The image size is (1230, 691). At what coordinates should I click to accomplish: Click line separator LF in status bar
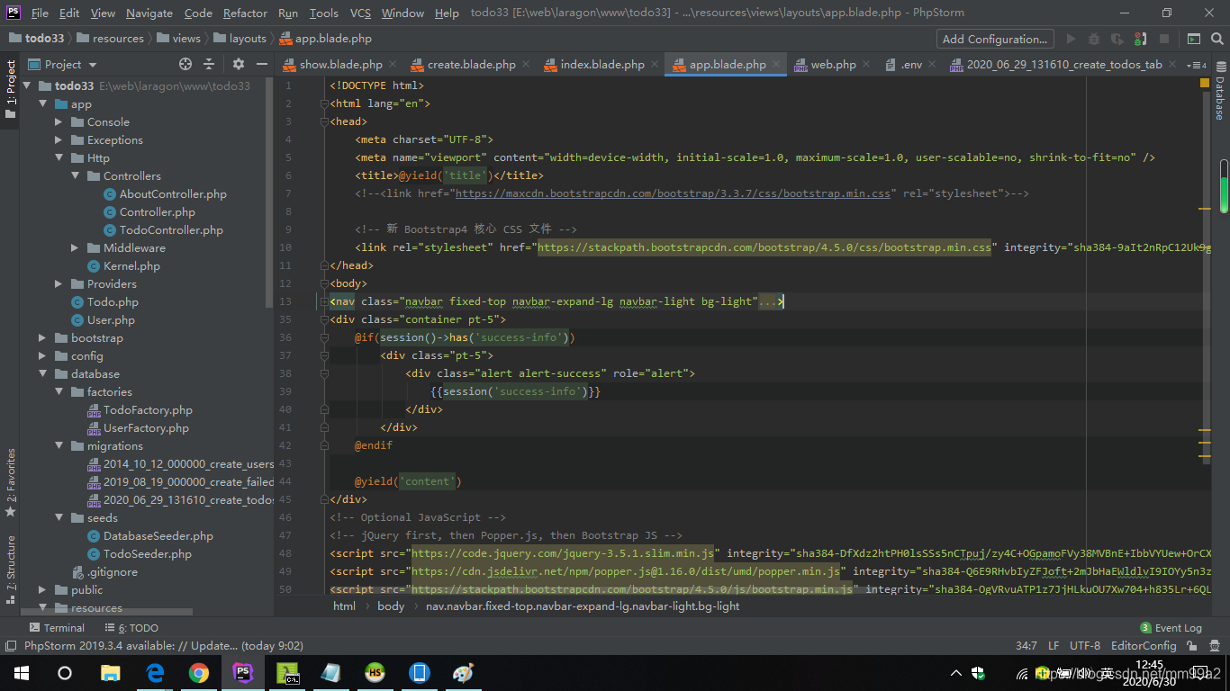[1054, 646]
